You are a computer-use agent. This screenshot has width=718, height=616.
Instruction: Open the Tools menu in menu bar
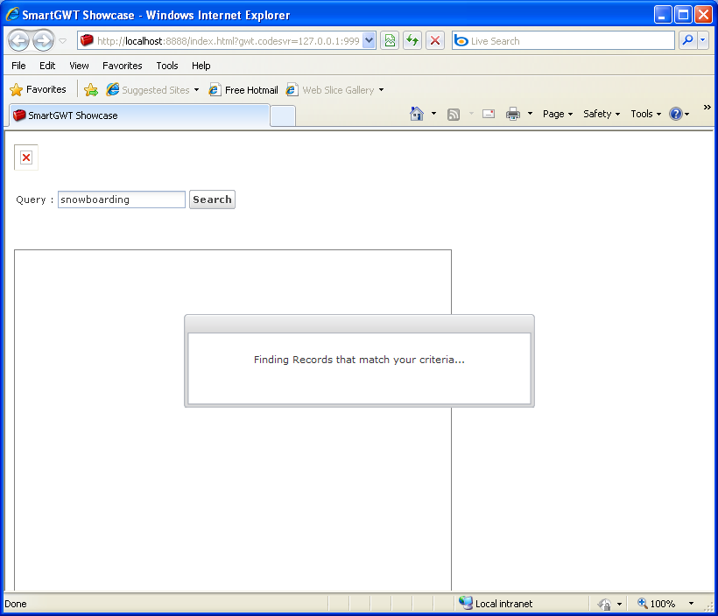(167, 66)
